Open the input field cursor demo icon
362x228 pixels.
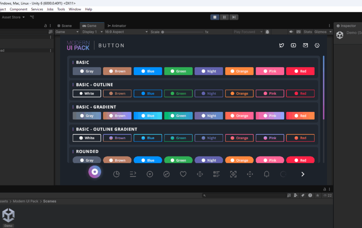200,174
